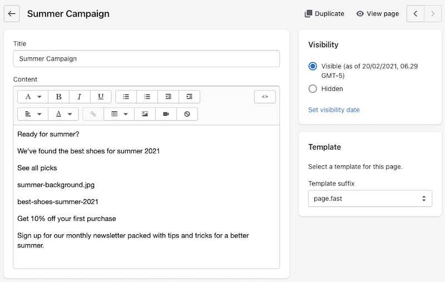This screenshot has width=445, height=282.
Task: Toggle bold formatting in editor
Action: click(x=59, y=97)
